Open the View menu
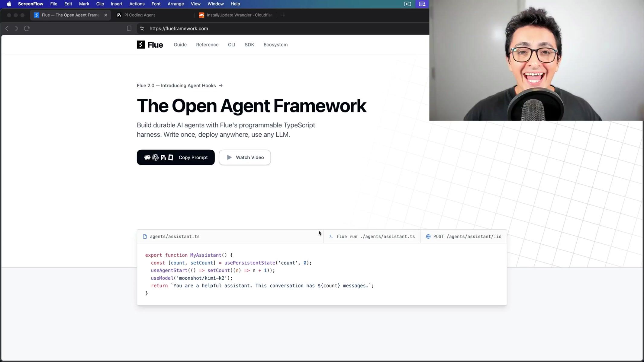This screenshot has width=644, height=362. pos(195,4)
